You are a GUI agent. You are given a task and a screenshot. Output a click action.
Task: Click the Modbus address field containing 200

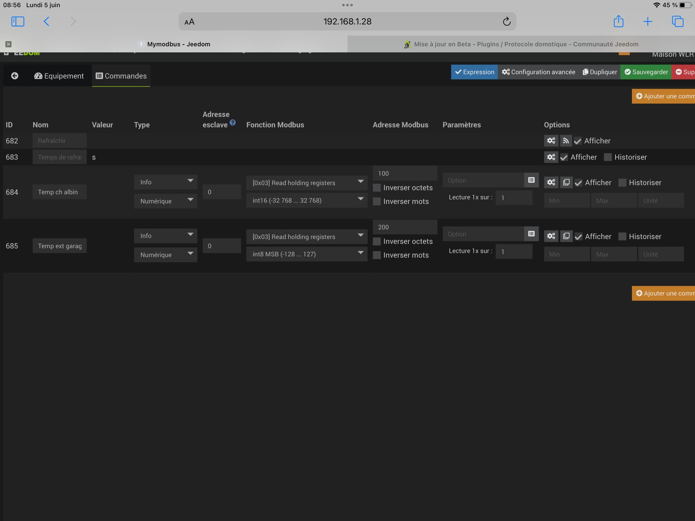pyautogui.click(x=404, y=227)
